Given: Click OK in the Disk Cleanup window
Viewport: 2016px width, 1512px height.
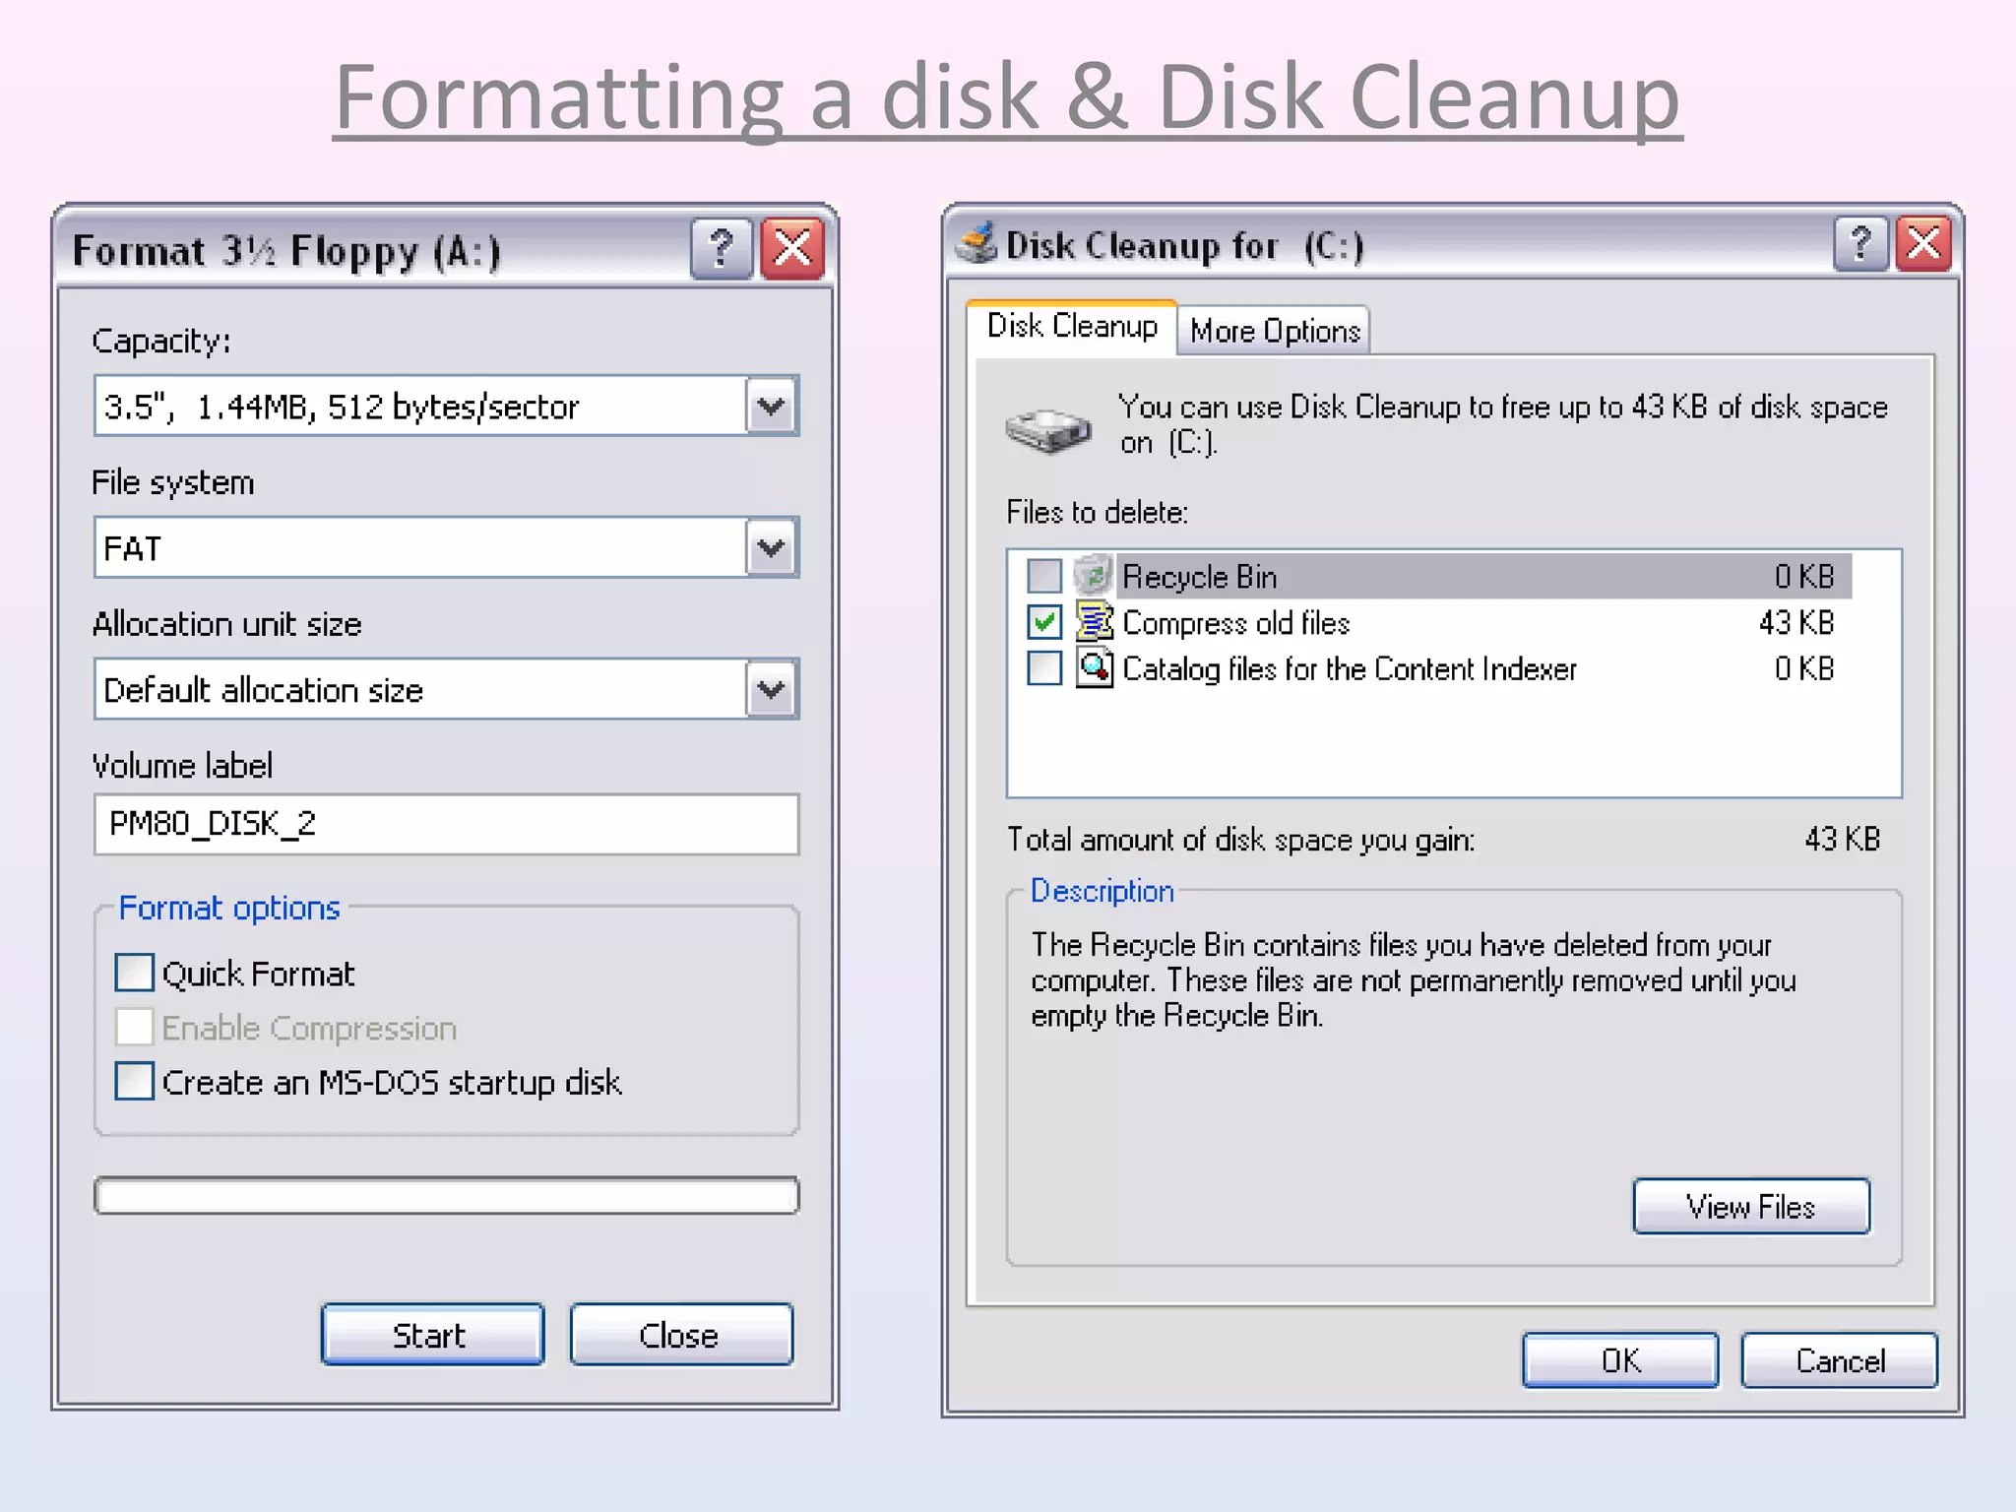Looking at the screenshot, I should (x=1620, y=1360).
